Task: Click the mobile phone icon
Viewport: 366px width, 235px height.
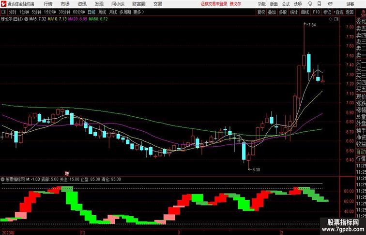Action: tap(319, 4)
